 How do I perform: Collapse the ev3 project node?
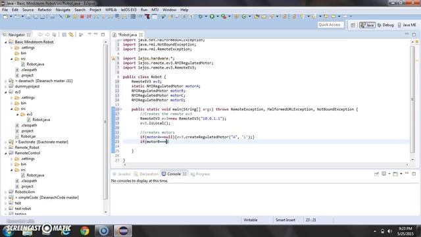pos(6,92)
